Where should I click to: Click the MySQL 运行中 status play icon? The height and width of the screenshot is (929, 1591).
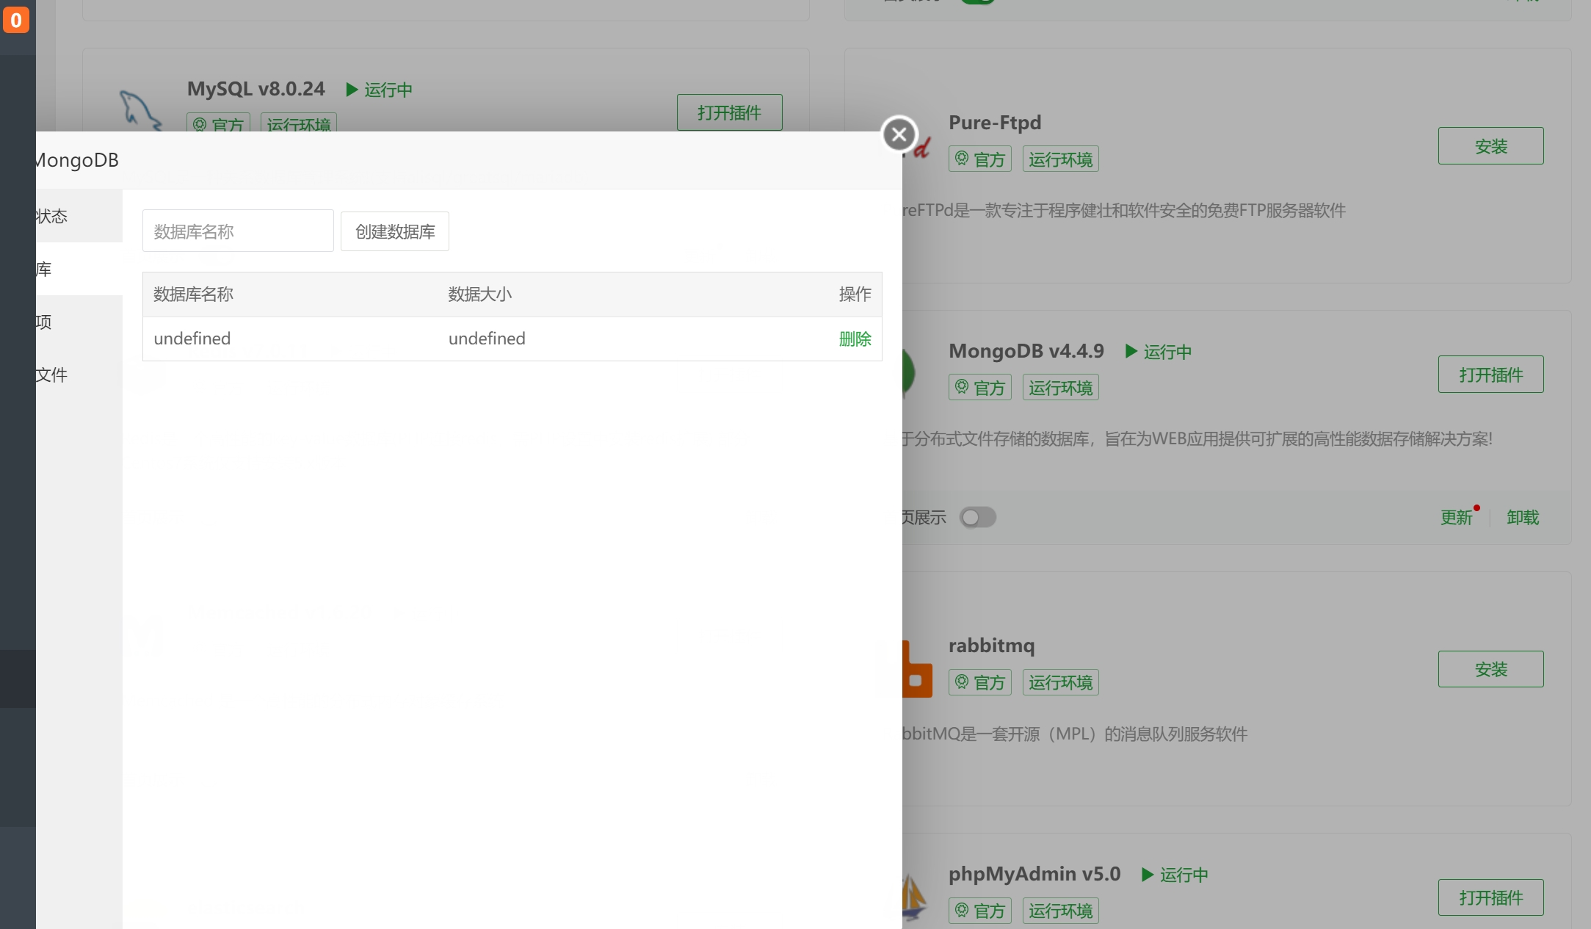(x=352, y=90)
